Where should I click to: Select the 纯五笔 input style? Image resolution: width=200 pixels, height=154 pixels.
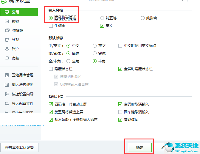[102, 18]
